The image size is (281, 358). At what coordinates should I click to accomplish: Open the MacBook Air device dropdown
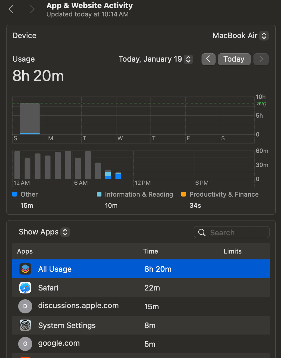pos(240,36)
